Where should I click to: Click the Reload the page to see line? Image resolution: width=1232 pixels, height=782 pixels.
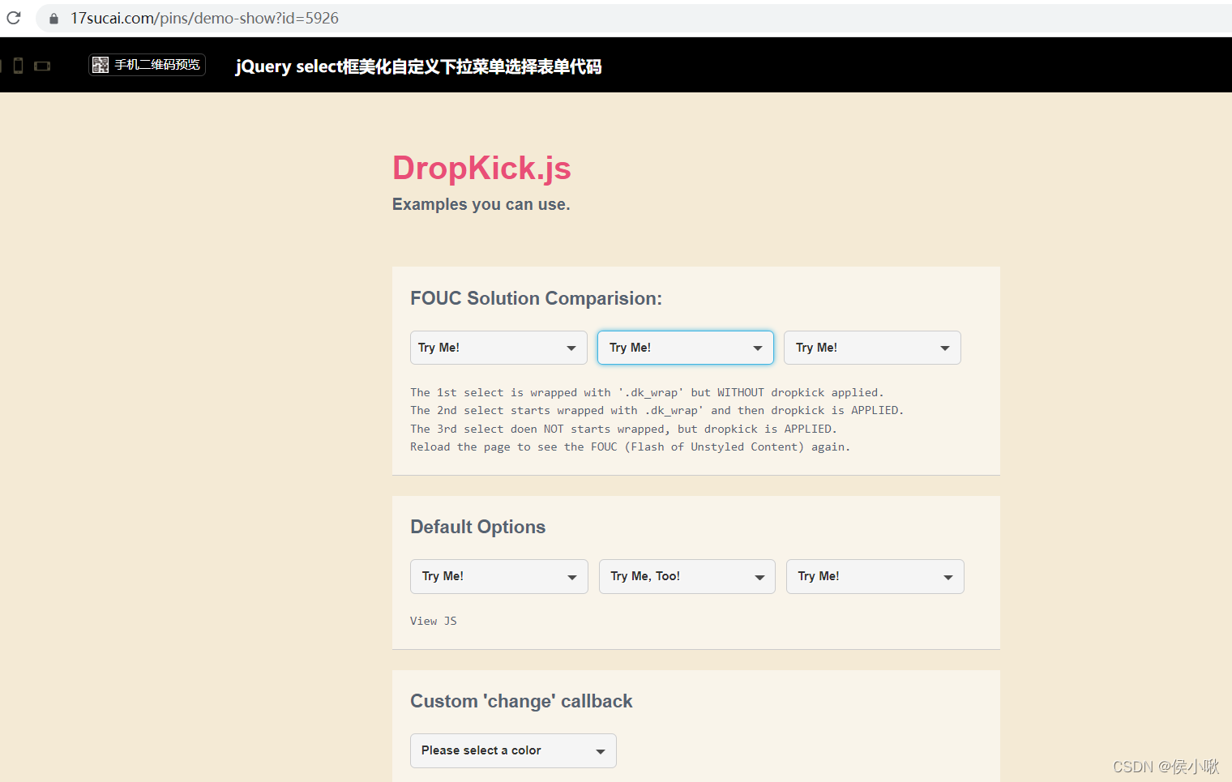[x=630, y=447]
